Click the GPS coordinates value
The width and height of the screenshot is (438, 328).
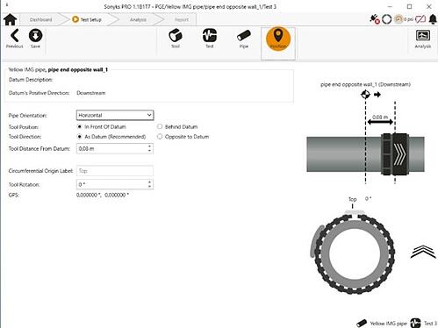[103, 195]
